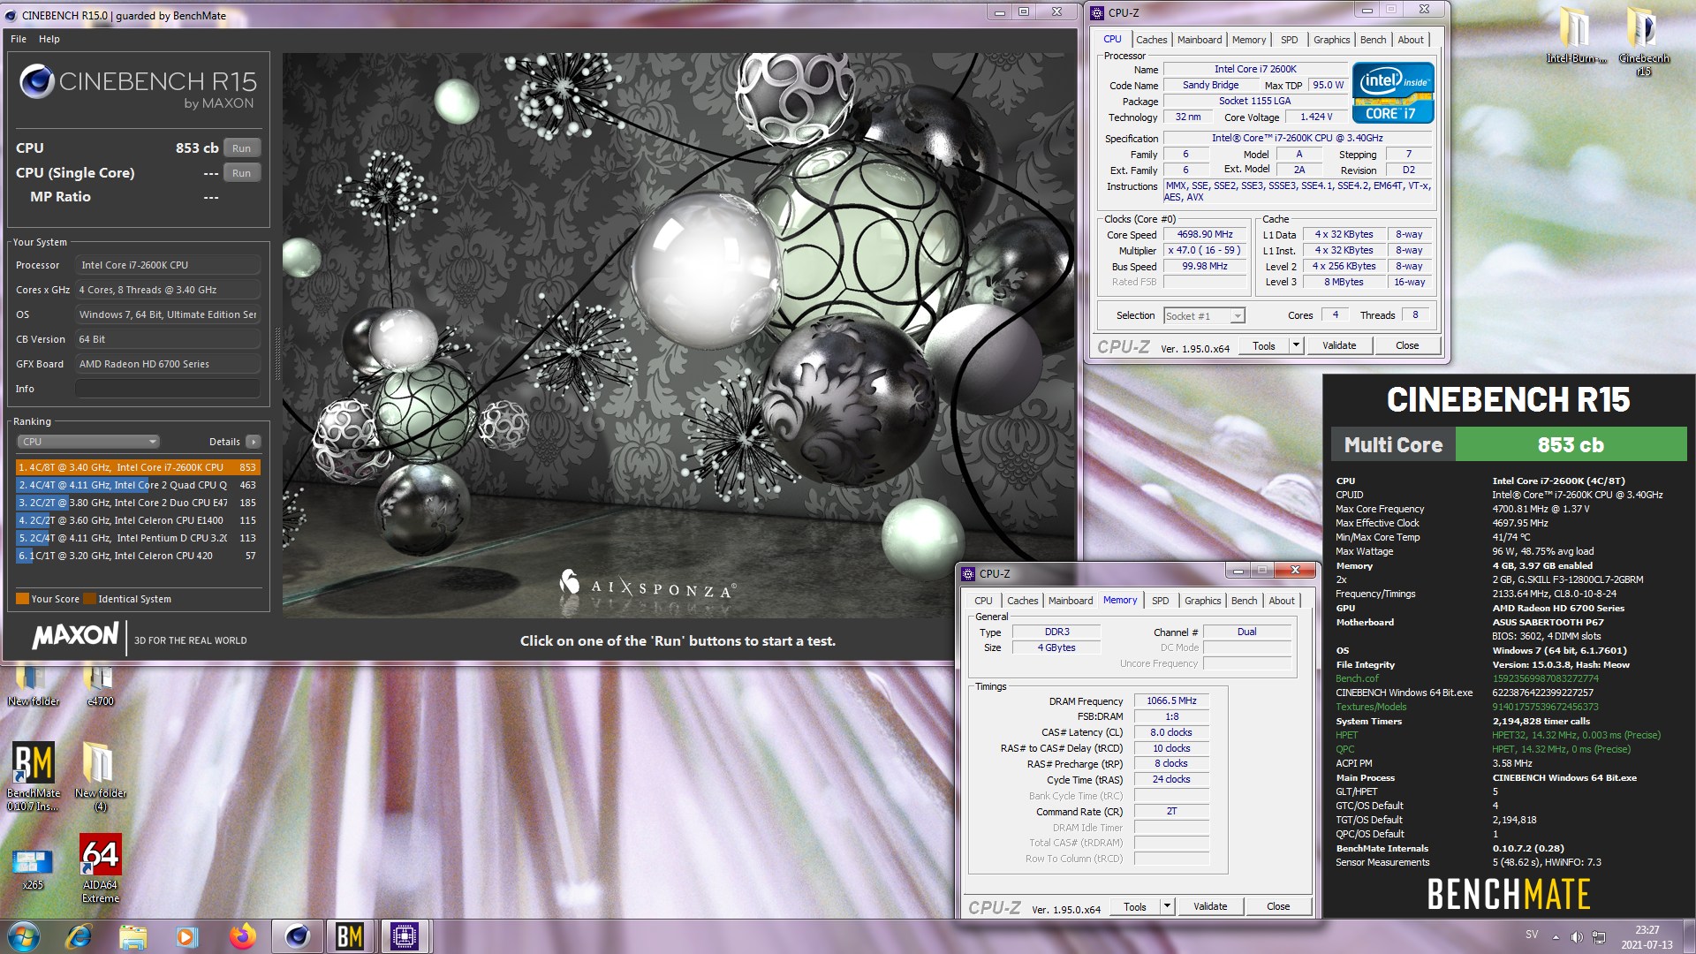The image size is (1696, 954).
Task: Click Tools button in top CPU-Z
Action: pos(1264,346)
